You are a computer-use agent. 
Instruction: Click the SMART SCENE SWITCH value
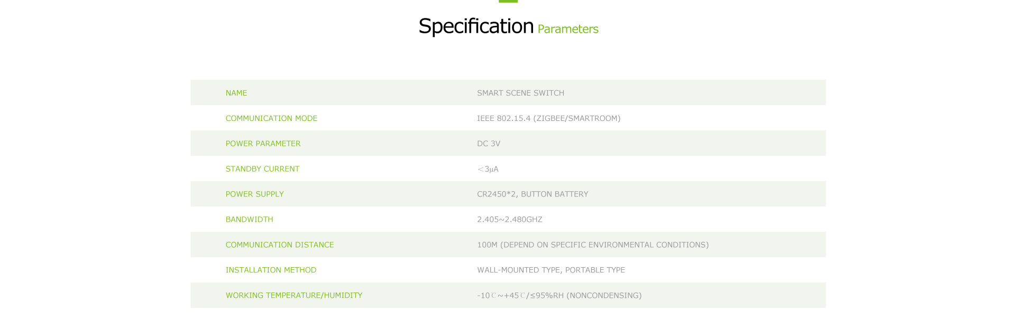(x=520, y=93)
